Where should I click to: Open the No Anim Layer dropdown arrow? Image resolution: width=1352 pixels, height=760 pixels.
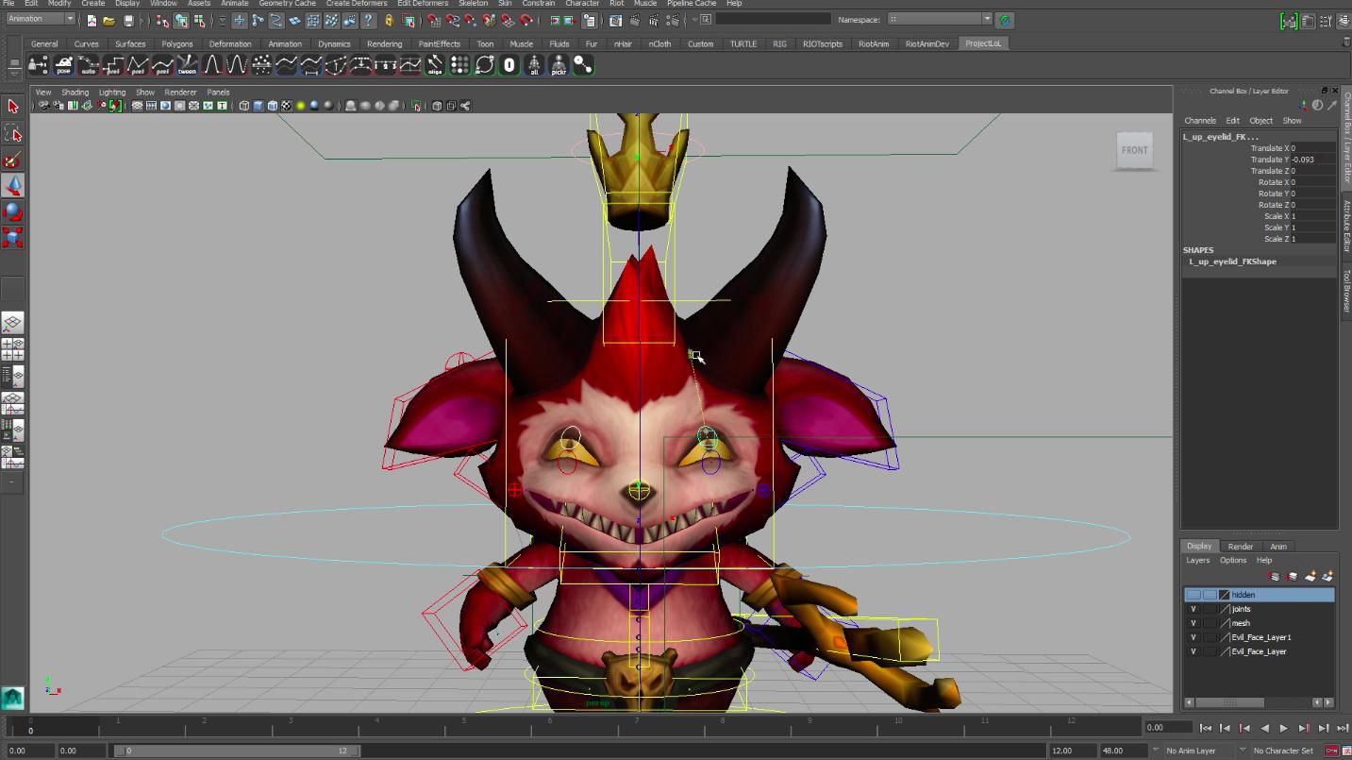(1156, 751)
